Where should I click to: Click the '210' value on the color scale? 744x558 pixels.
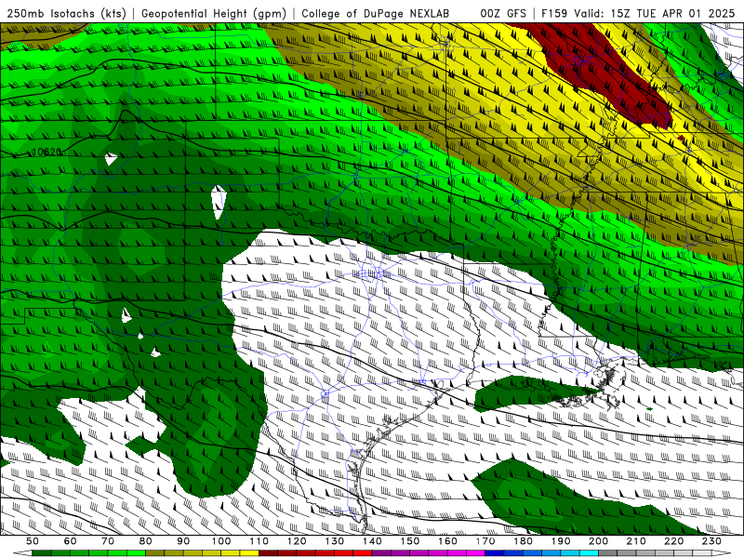[636, 541]
